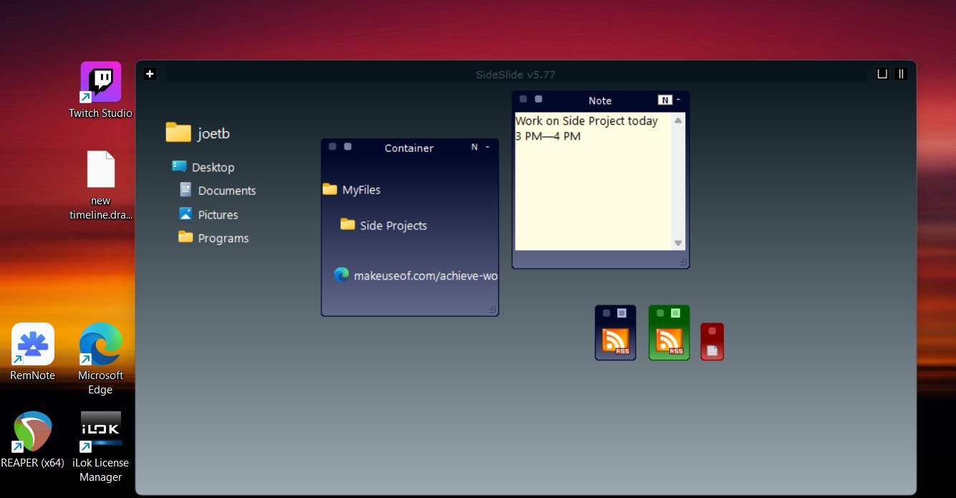Click the plus button to add a new object

point(150,74)
